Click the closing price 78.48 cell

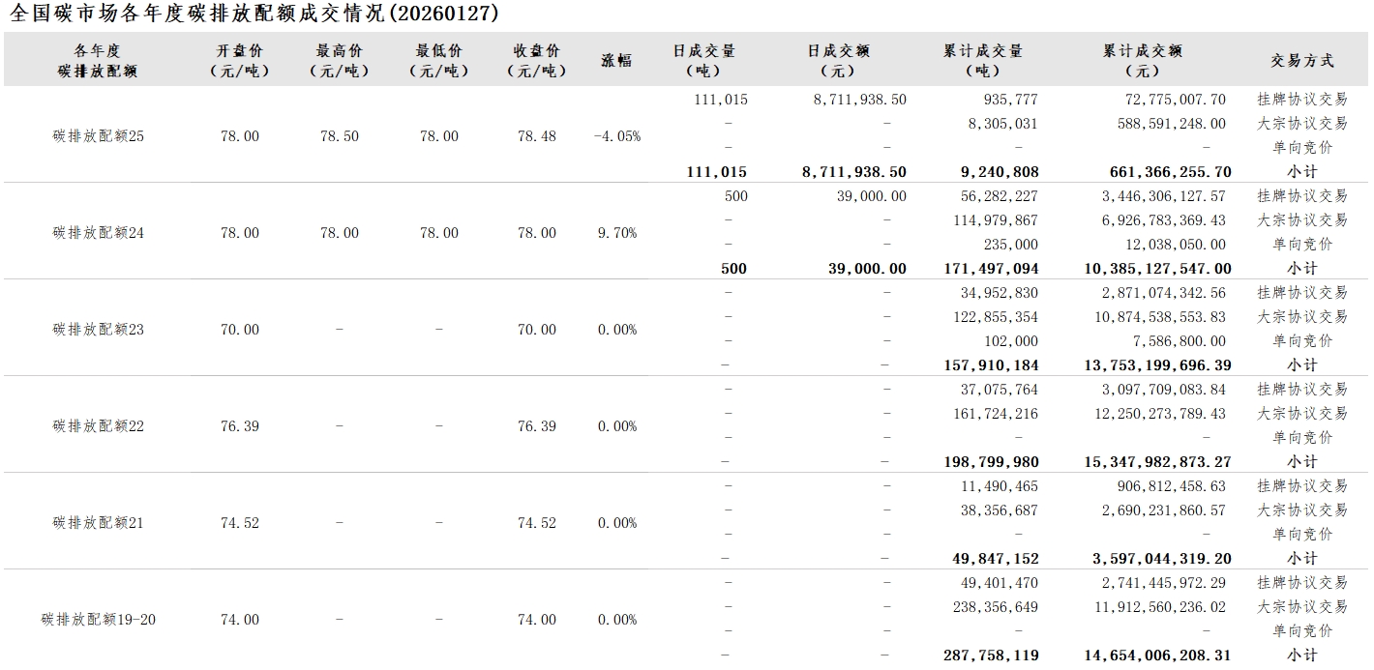[x=537, y=136]
